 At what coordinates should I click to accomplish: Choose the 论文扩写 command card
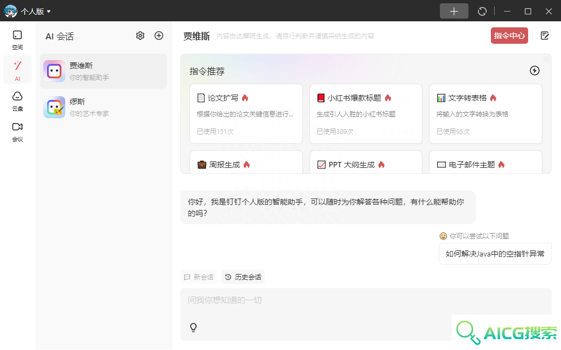coord(246,114)
